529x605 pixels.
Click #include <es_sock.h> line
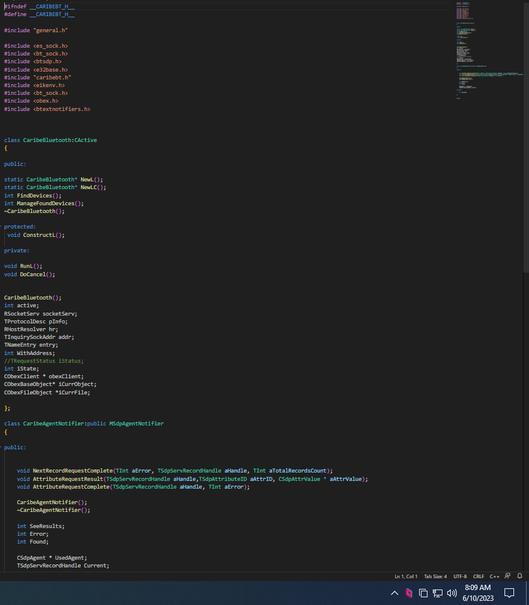36,46
